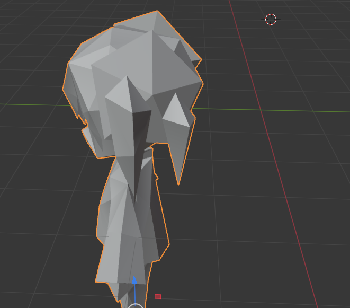Click the white gizmo circle at object origin
350x308 pixels.
pyautogui.click(x=136, y=306)
